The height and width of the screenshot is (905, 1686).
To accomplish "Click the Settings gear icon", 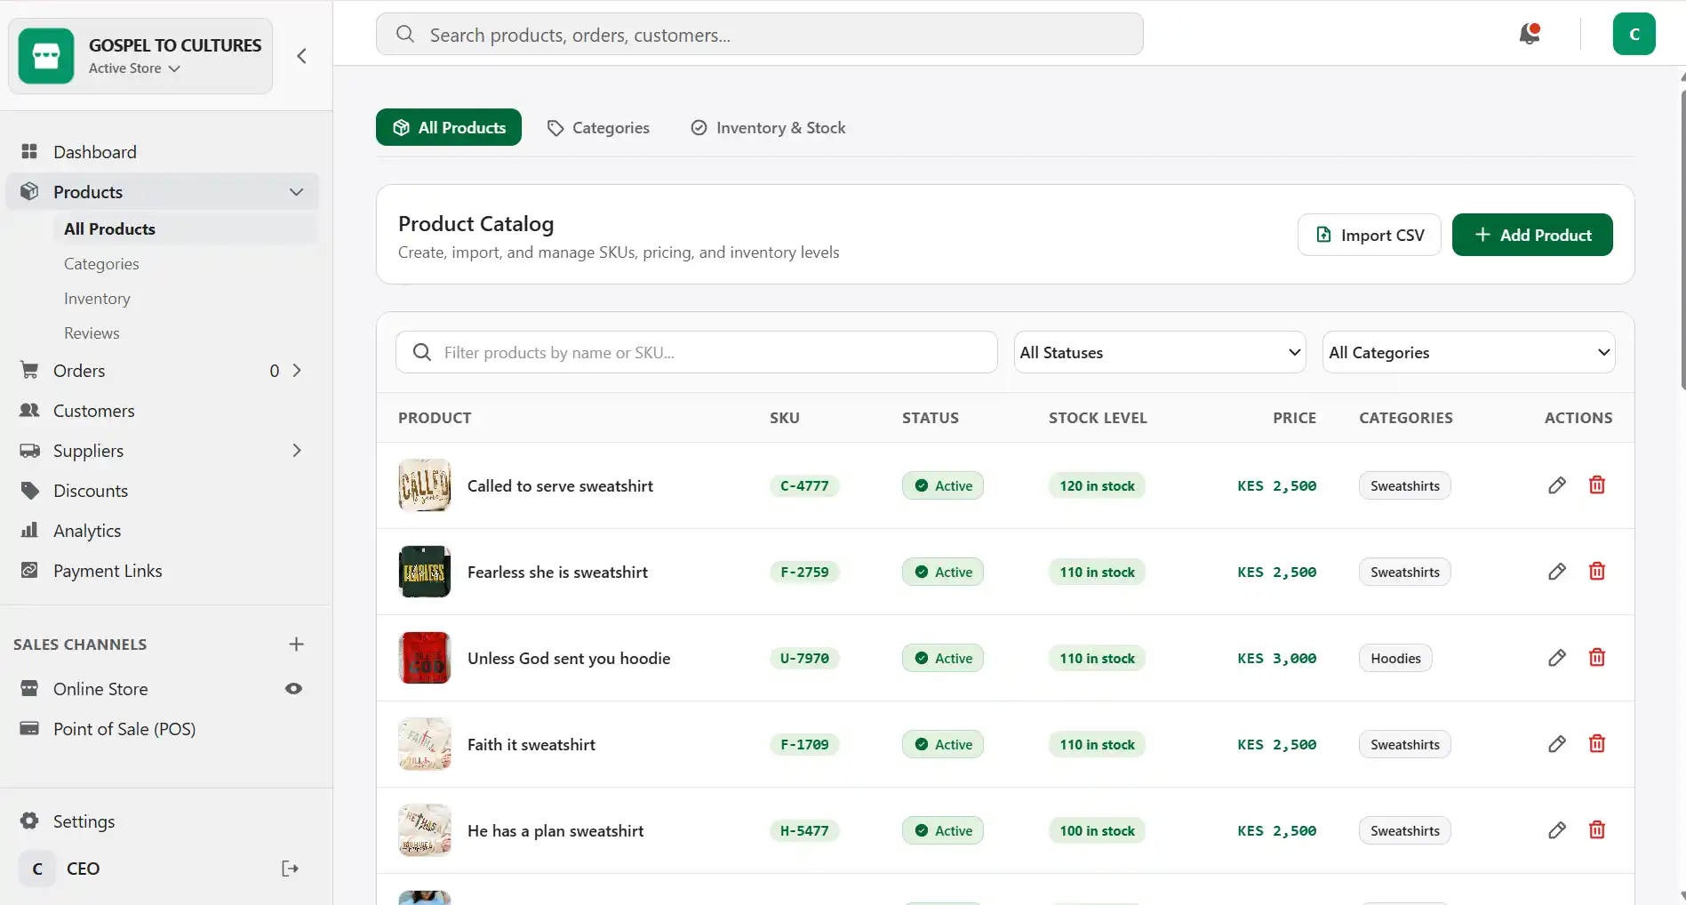I will [29, 821].
